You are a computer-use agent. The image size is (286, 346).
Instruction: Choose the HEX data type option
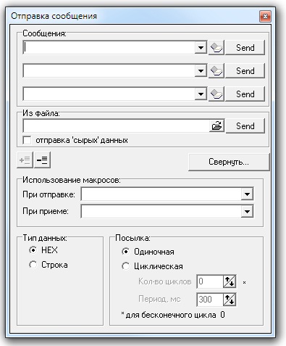[33, 250]
